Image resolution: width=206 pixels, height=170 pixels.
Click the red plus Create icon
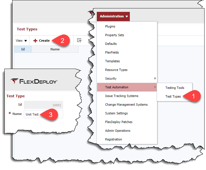pyautogui.click(x=35, y=41)
